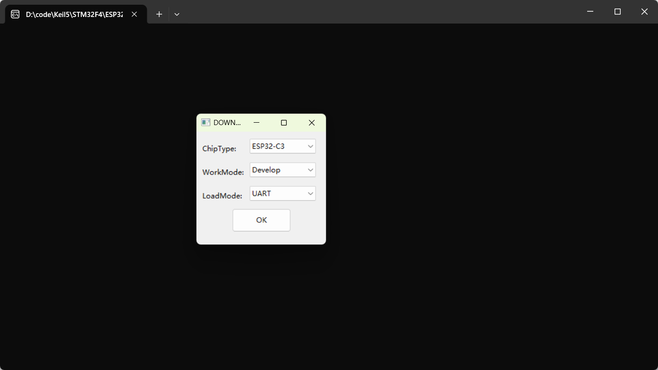Open the terminal profiles dropdown chevron
This screenshot has height=370, width=658.
coord(177,14)
